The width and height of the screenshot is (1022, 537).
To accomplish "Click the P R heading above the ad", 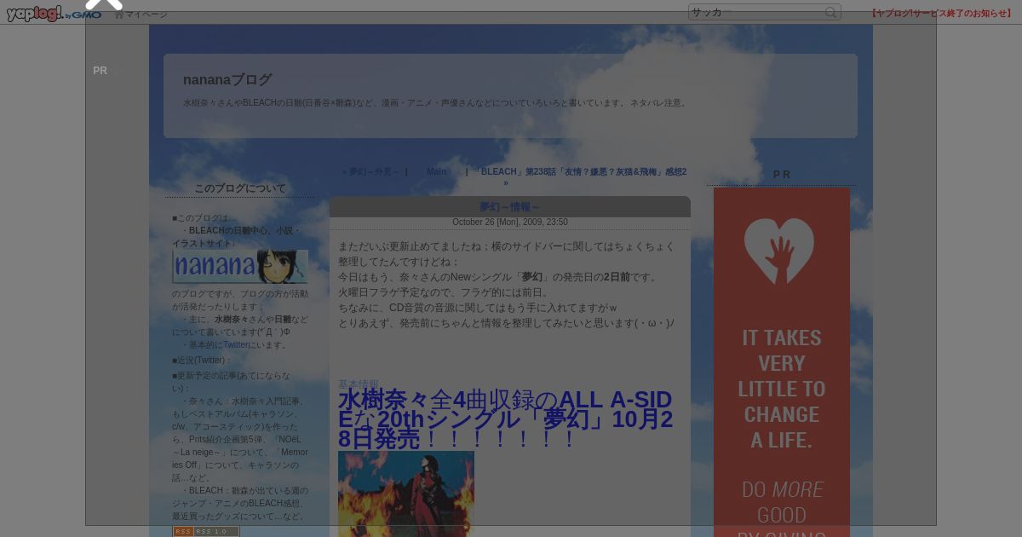I will tap(782, 175).
